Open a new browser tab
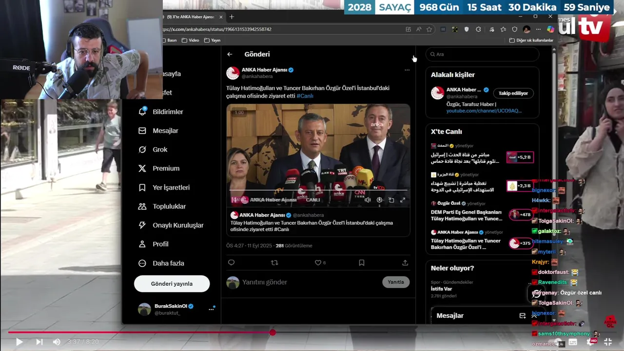624x351 pixels. (x=232, y=17)
